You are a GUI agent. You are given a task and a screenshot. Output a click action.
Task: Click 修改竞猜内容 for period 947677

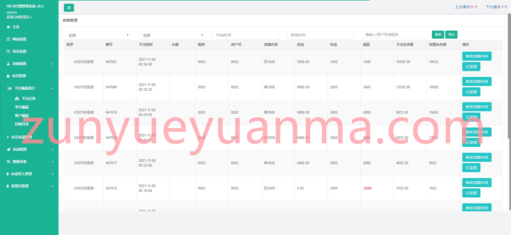477,157
